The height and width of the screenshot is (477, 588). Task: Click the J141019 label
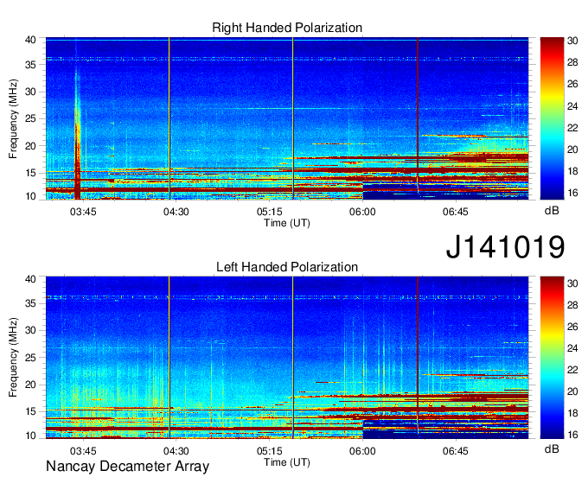click(x=505, y=247)
